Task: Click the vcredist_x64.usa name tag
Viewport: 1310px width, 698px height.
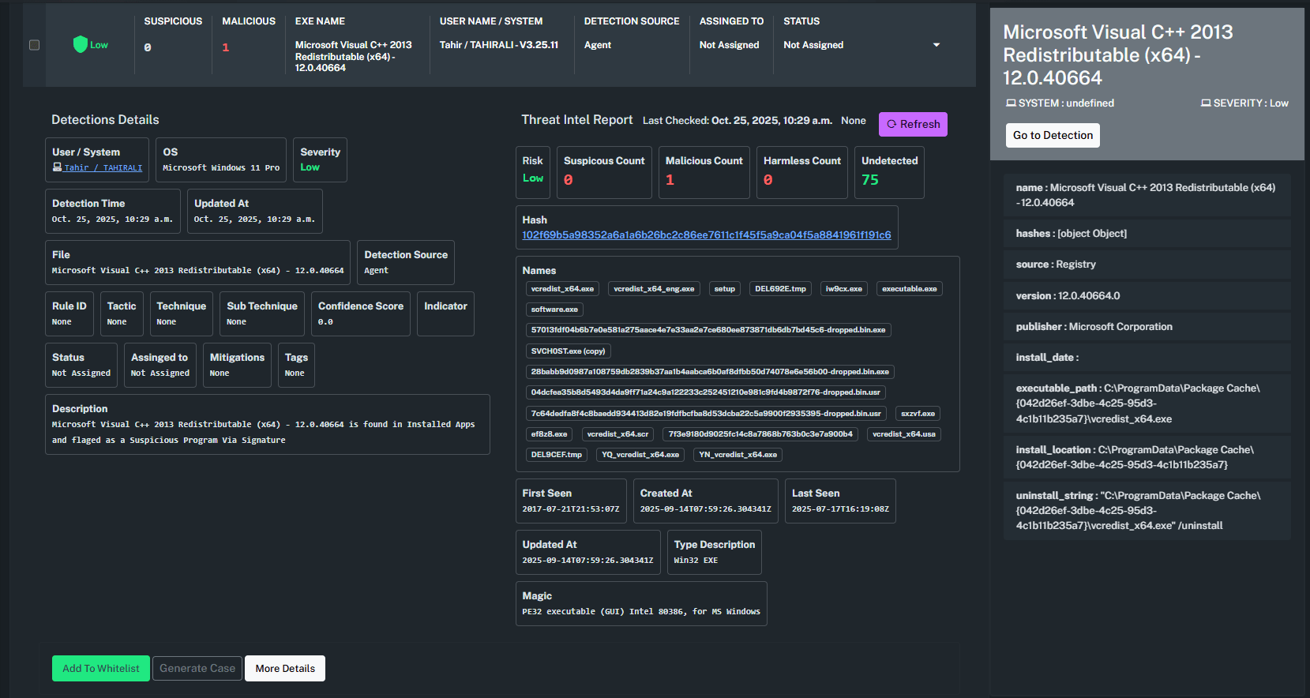Action: [903, 434]
